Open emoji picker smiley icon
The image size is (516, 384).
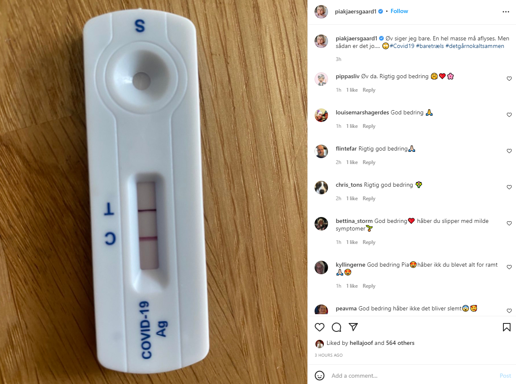click(320, 376)
